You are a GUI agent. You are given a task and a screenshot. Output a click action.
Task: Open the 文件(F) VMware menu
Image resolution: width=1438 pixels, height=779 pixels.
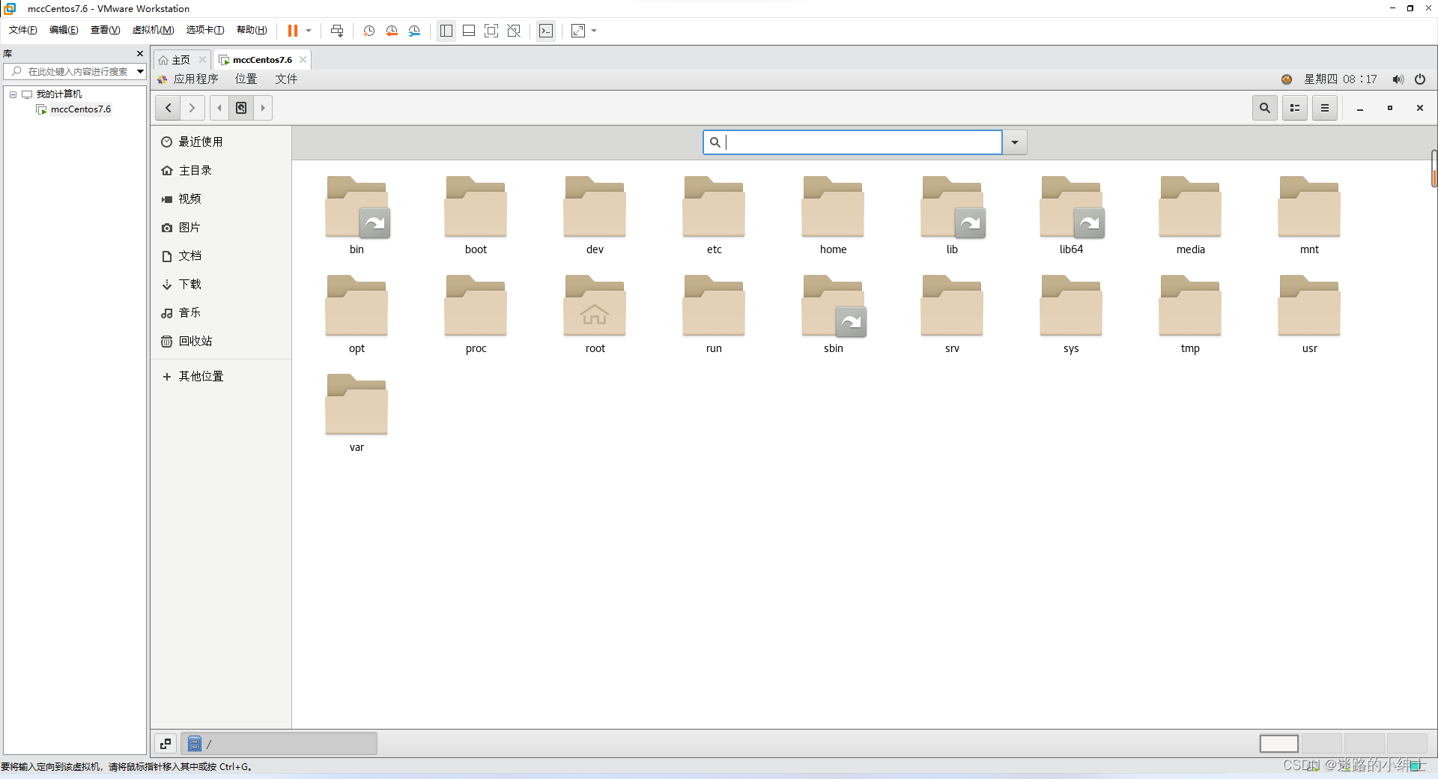(23, 30)
